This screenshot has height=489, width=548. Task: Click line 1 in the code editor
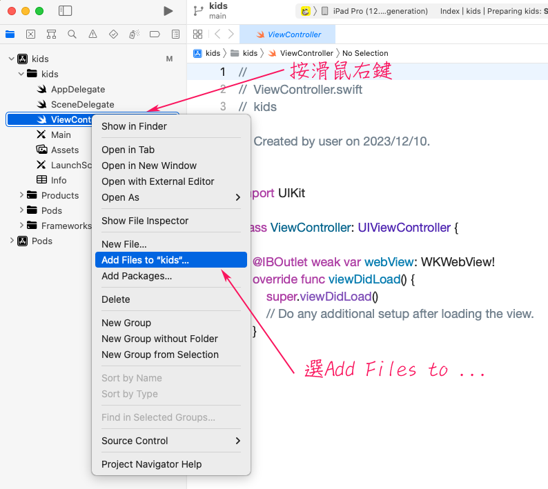click(x=367, y=72)
